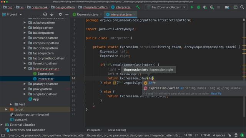Expand the bridgepattern folder
Image resolution: width=246 pixels, height=138 pixels.
click(x=25, y=28)
